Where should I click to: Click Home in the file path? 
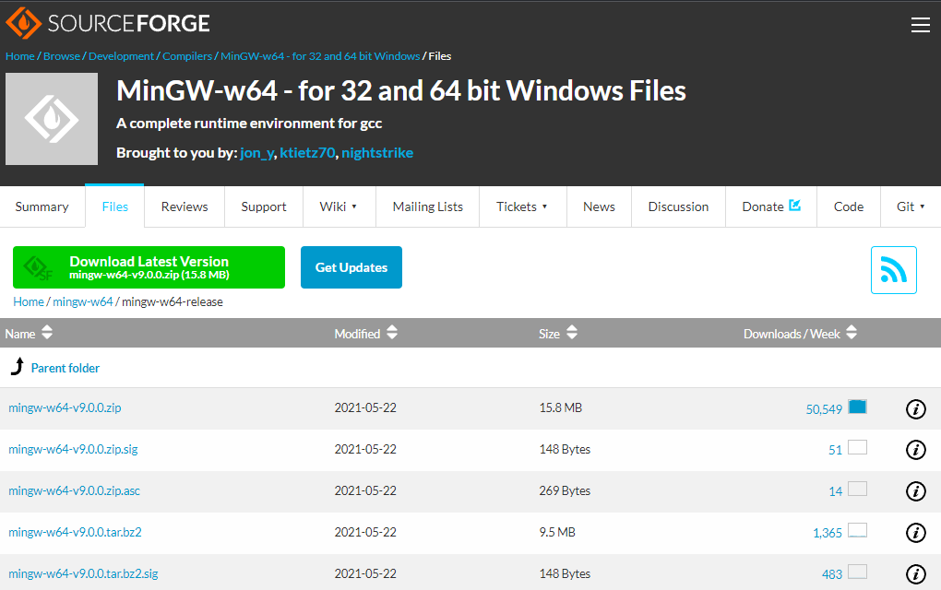pos(29,301)
